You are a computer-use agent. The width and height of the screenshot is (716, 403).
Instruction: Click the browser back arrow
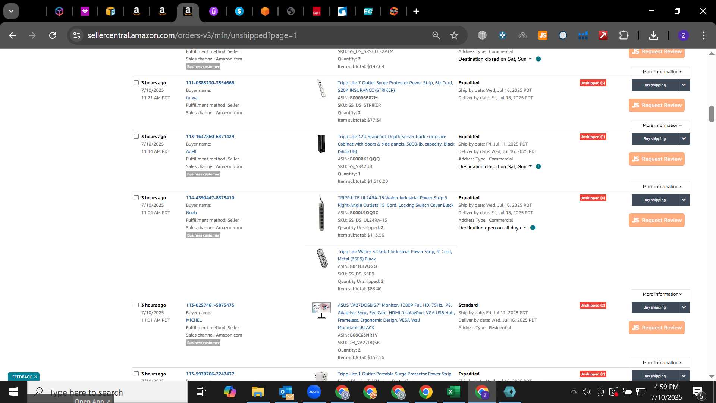pyautogui.click(x=12, y=35)
